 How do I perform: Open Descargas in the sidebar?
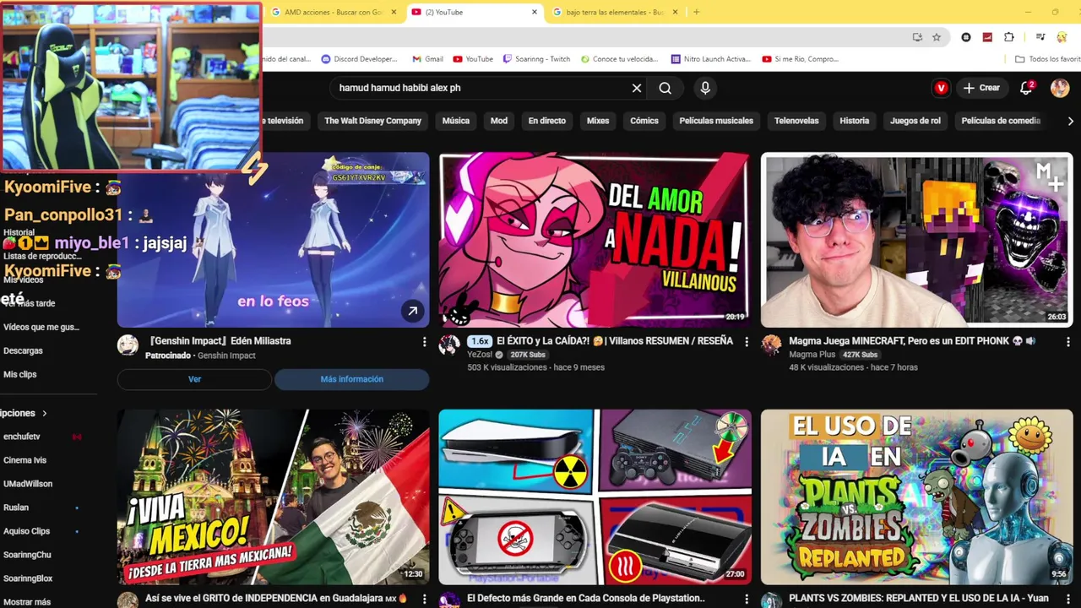click(x=23, y=350)
